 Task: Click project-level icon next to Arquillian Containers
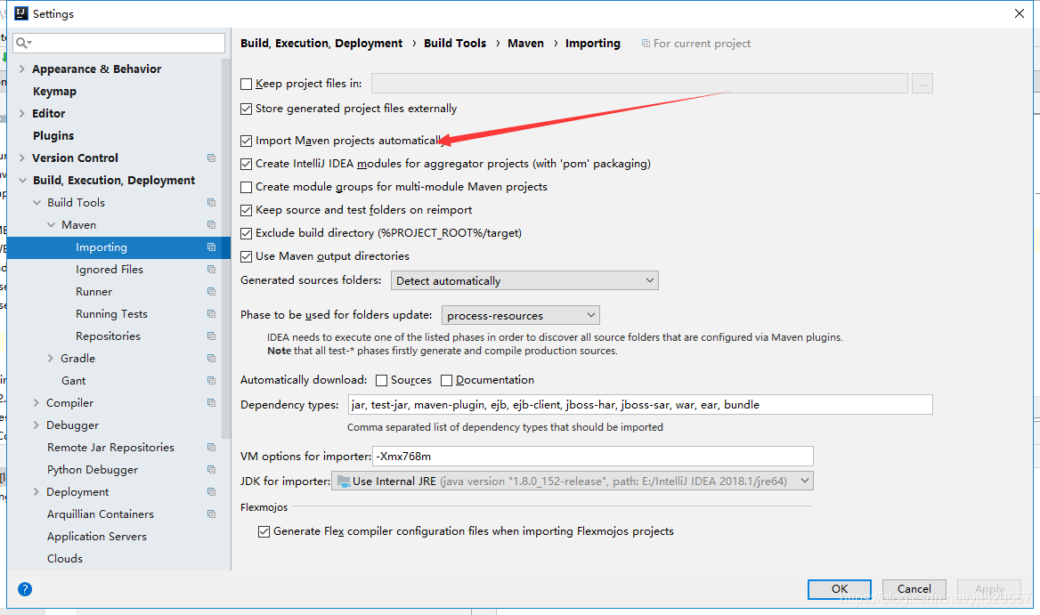point(212,514)
